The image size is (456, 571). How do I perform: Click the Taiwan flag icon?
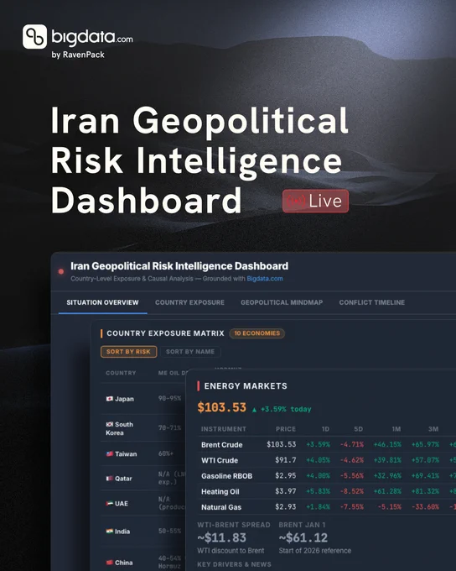(110, 453)
